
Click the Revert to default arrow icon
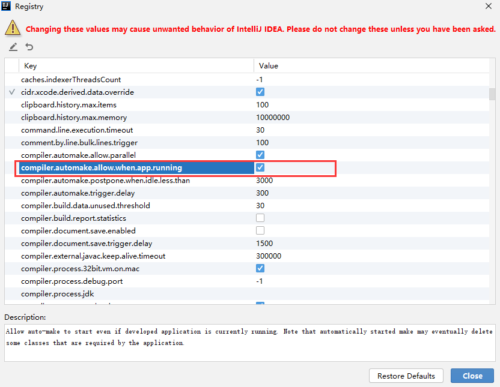29,47
